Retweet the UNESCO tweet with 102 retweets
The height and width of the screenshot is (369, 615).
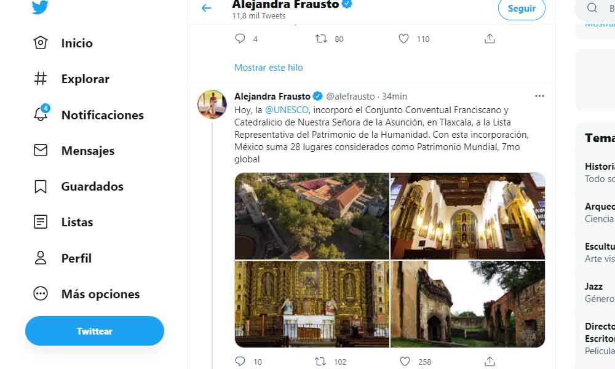320,362
